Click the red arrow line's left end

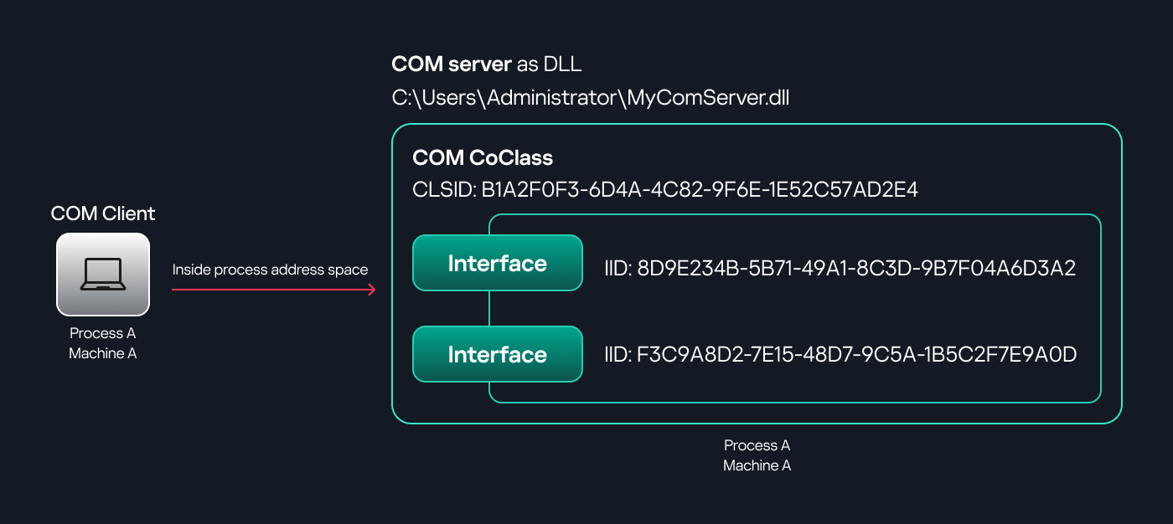pyautogui.click(x=176, y=290)
